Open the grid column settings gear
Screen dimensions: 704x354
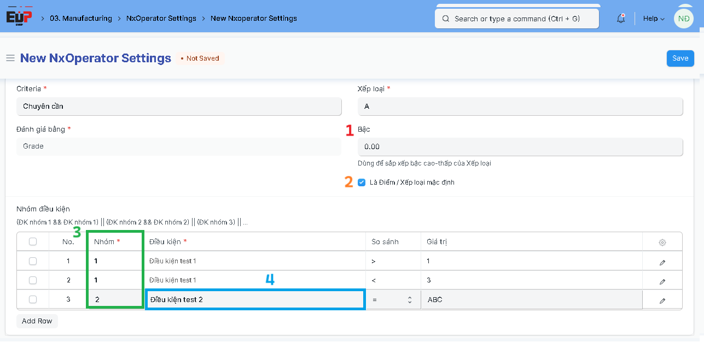point(662,241)
